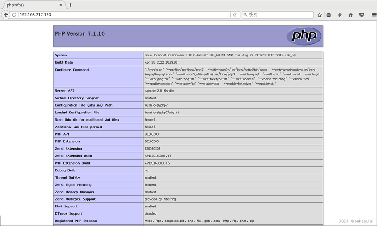Image resolution: width=377 pixels, height=226 pixels.
Task: Click the Zend Signal Handling label
Action: coord(73,185)
